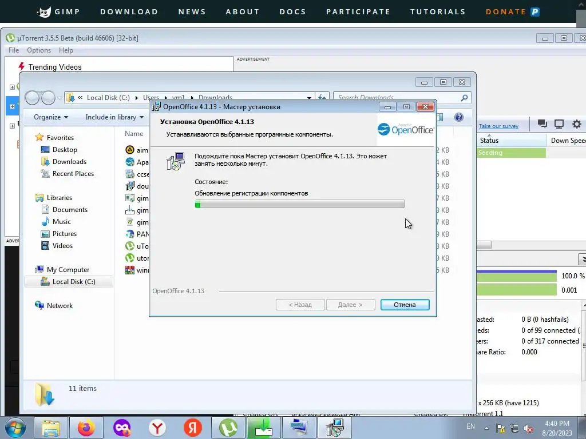Open GIMP site PARTICIPATE page
586x439 pixels.
tap(358, 12)
